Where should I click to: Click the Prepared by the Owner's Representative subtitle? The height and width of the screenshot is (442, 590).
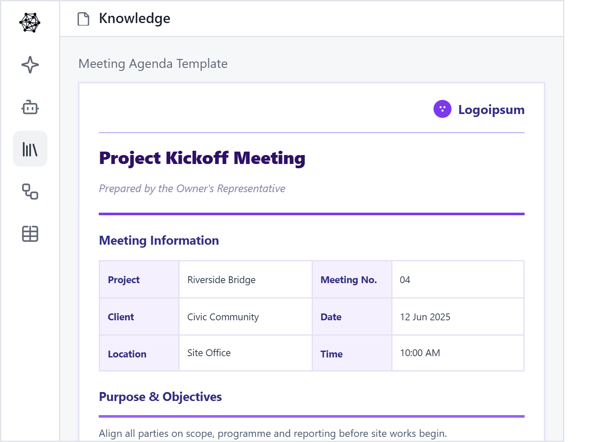coord(192,188)
